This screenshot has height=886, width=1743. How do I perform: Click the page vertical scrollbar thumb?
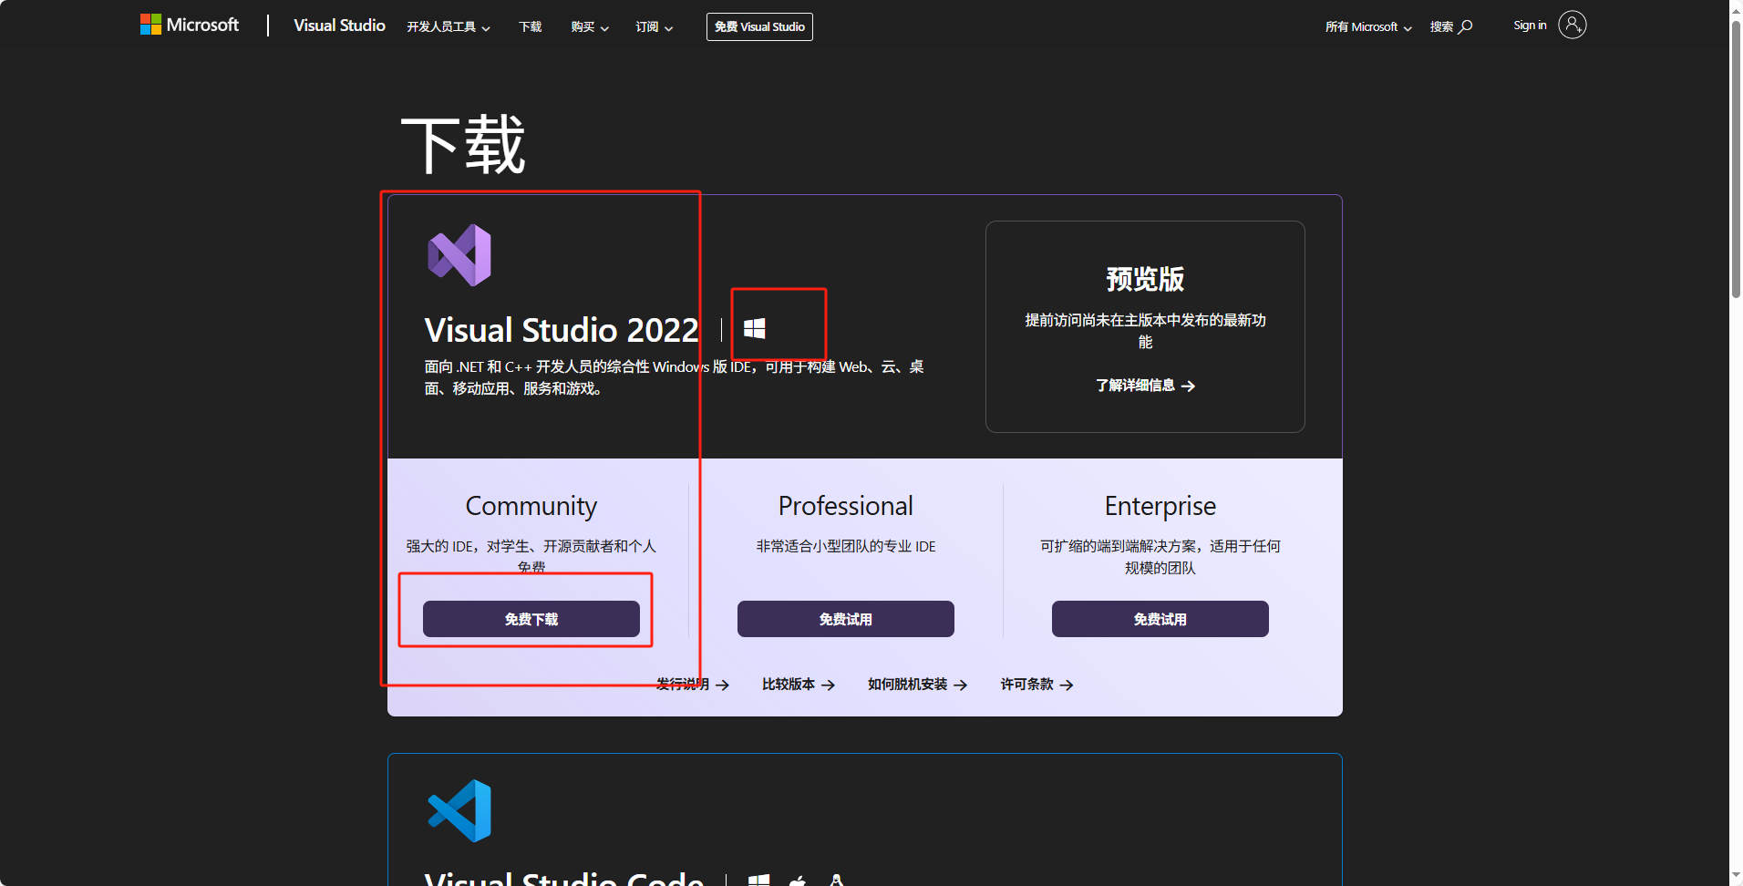[1736, 159]
